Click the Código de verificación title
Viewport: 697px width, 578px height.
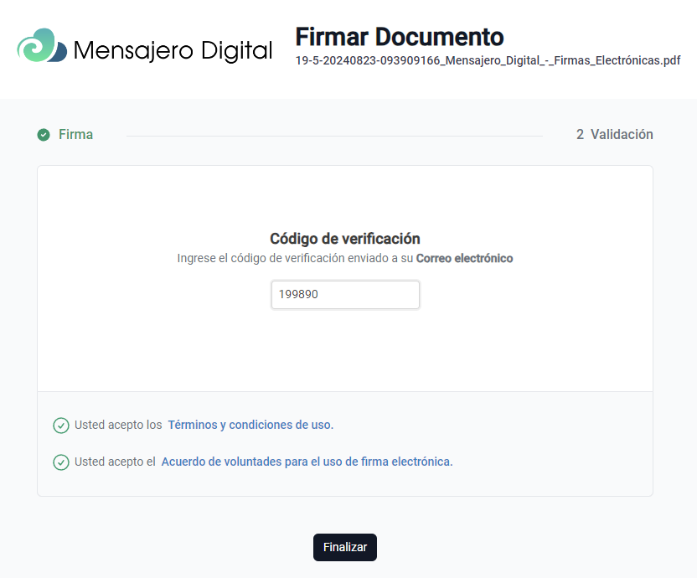click(x=345, y=239)
